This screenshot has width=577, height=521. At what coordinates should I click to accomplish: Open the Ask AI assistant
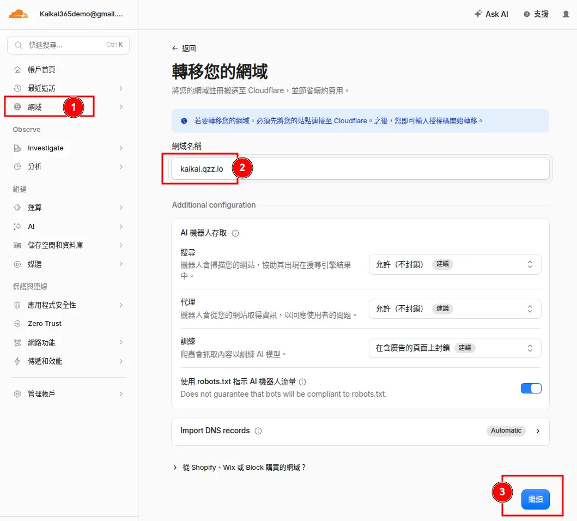(491, 14)
